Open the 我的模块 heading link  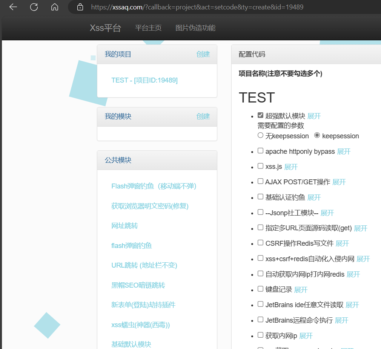point(118,116)
